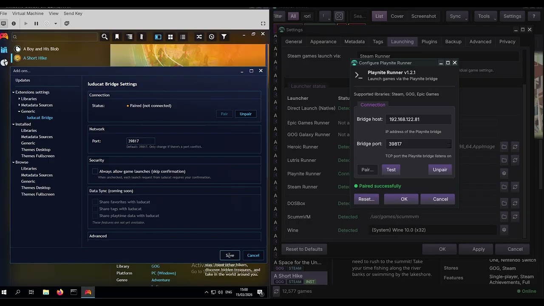
Task: Click Test in Configure Playnite Runner
Action: click(x=391, y=170)
